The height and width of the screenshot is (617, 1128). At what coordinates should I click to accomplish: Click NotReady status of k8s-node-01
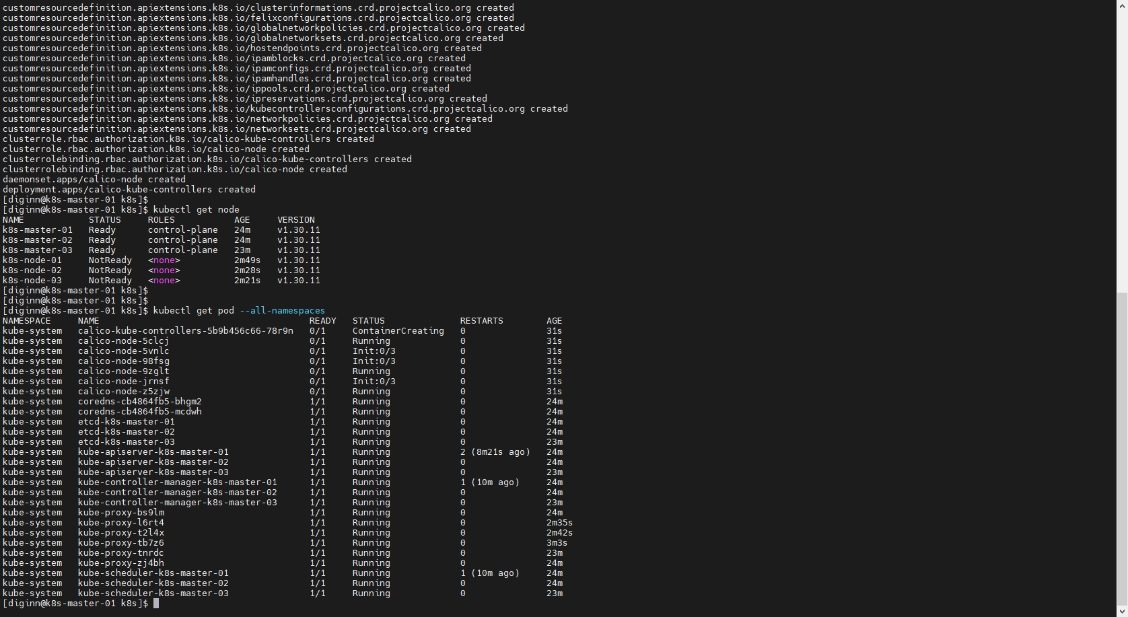tap(110, 260)
